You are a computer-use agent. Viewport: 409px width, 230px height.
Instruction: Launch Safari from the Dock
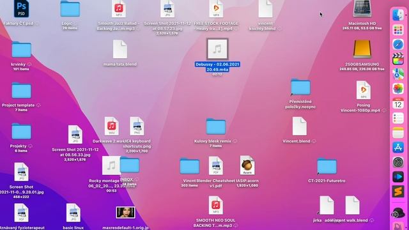click(x=397, y=45)
